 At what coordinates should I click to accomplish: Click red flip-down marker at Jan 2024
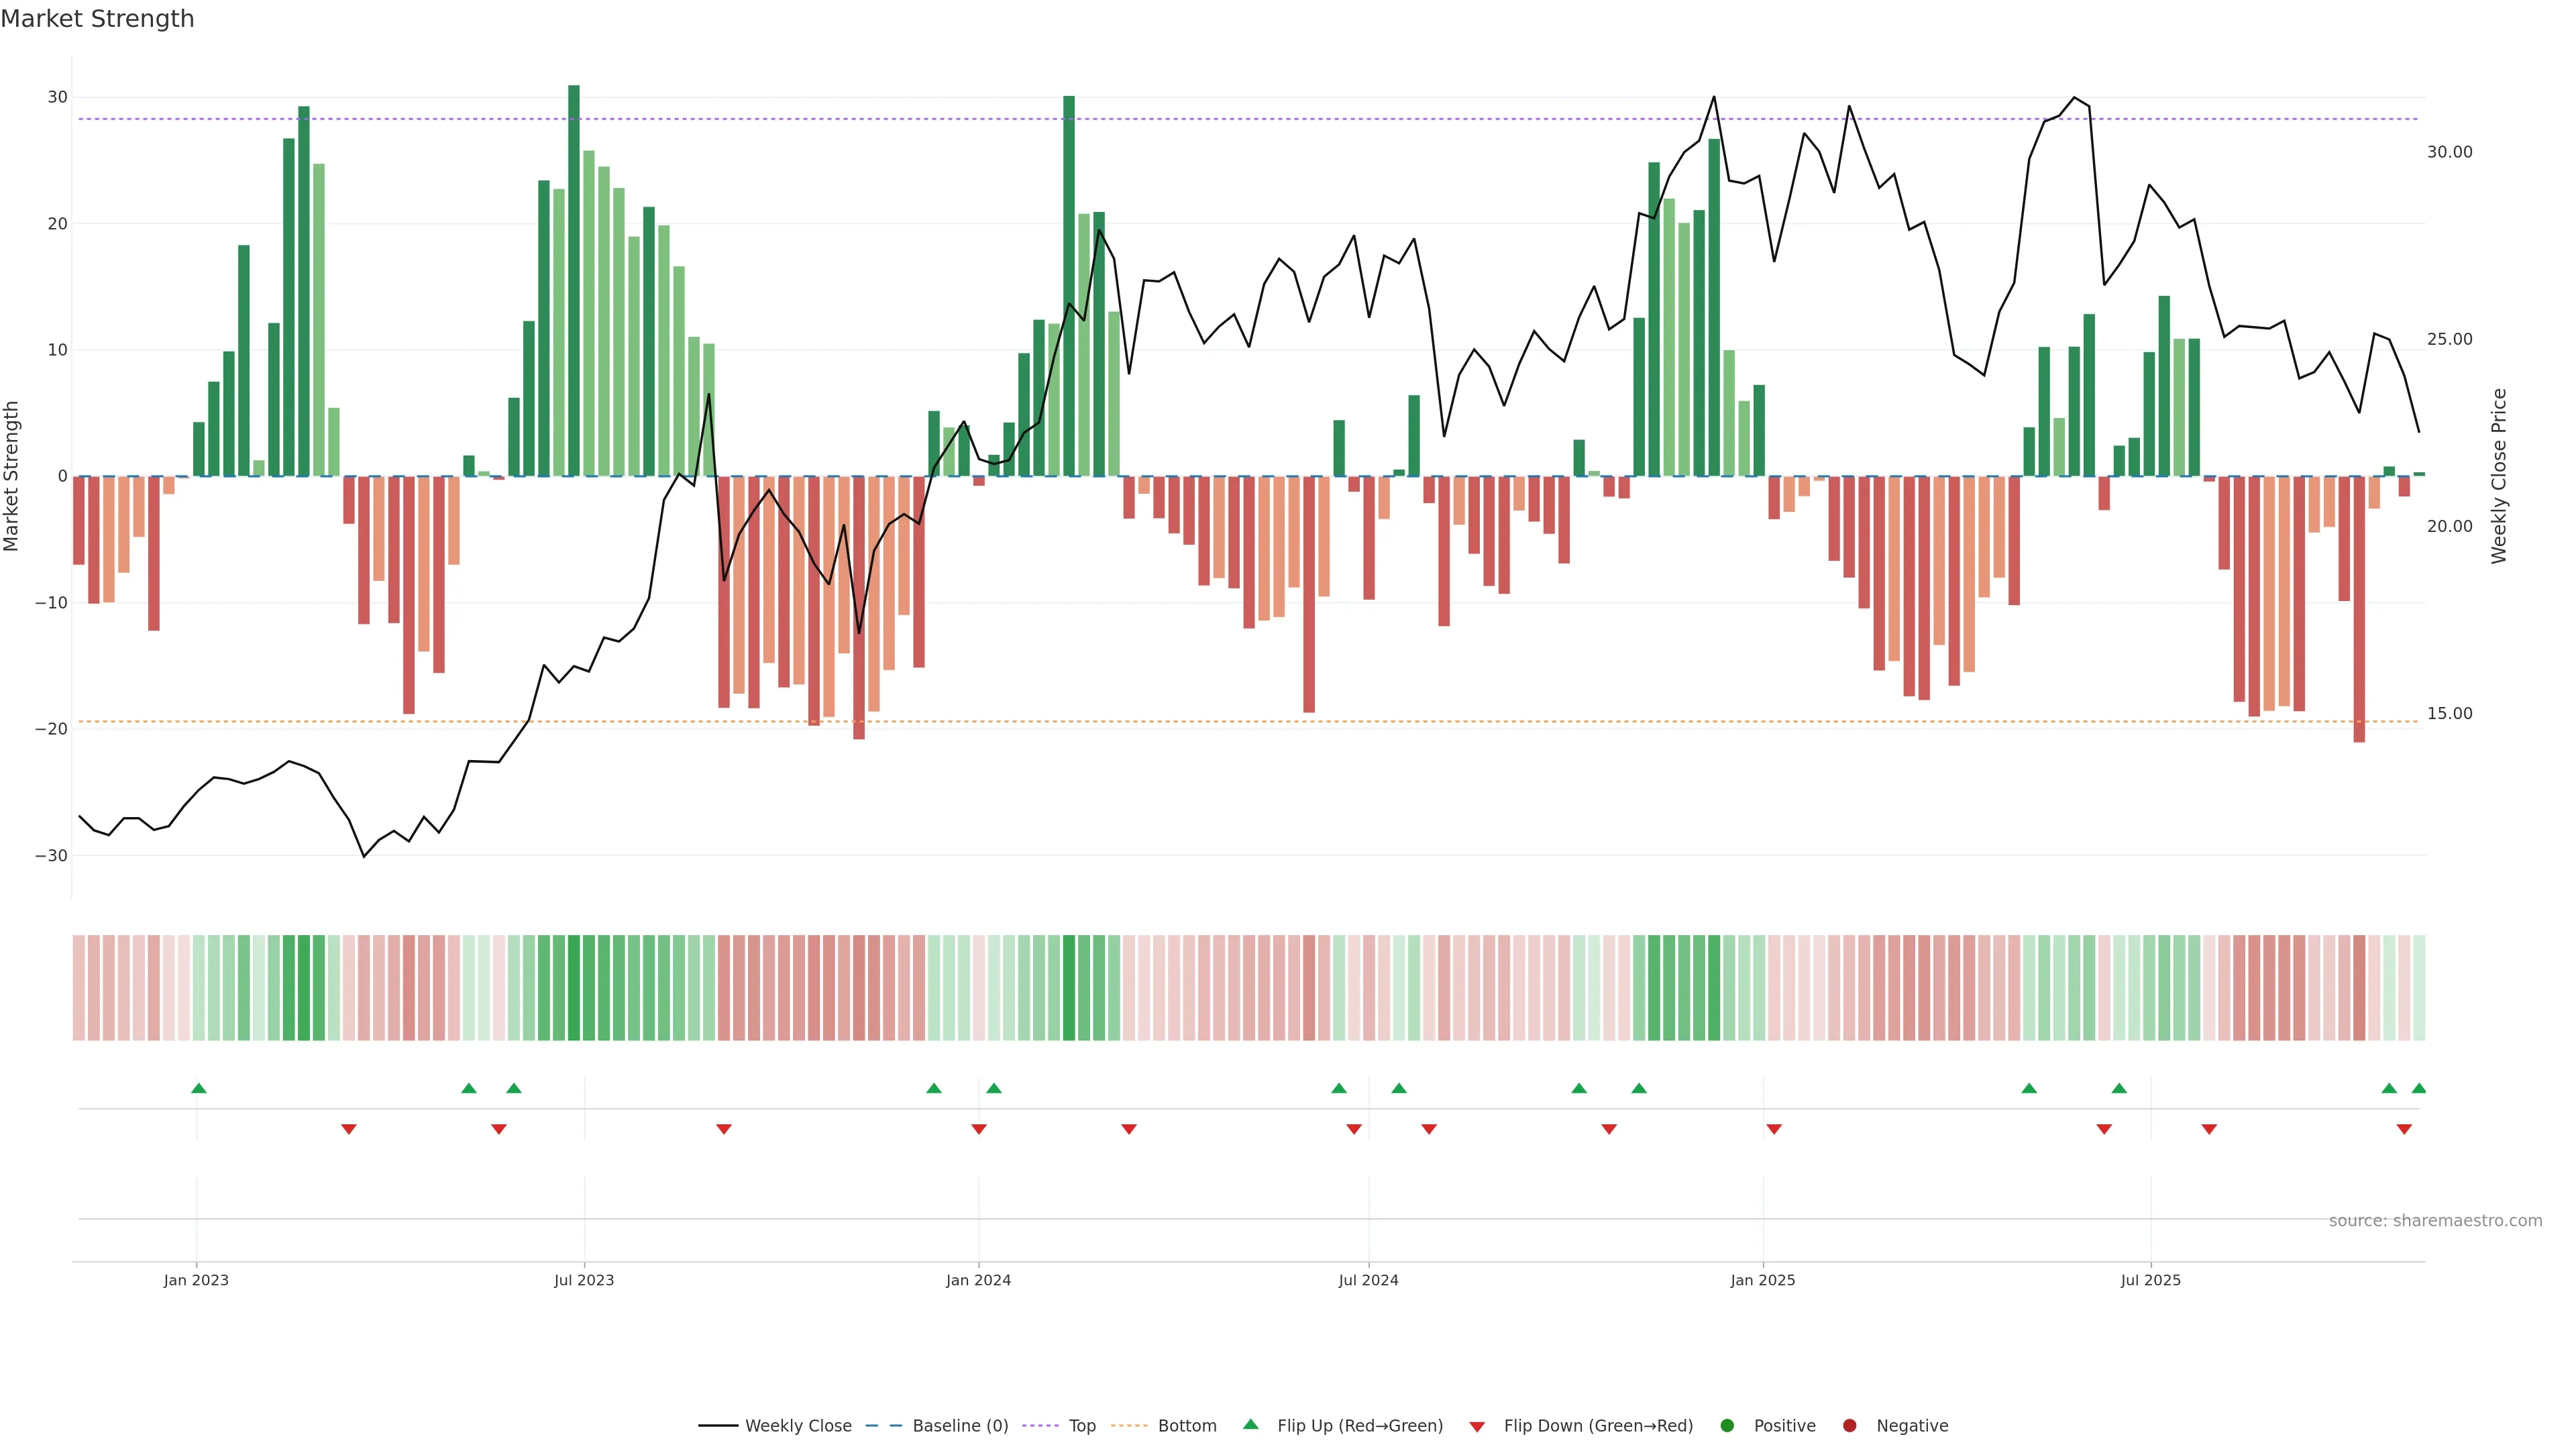979,1129
